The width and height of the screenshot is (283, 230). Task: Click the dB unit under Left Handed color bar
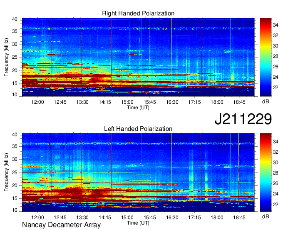tap(266, 217)
